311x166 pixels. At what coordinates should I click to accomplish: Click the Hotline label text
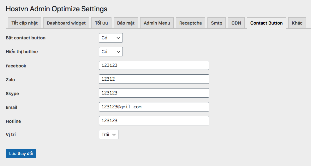click(13, 121)
